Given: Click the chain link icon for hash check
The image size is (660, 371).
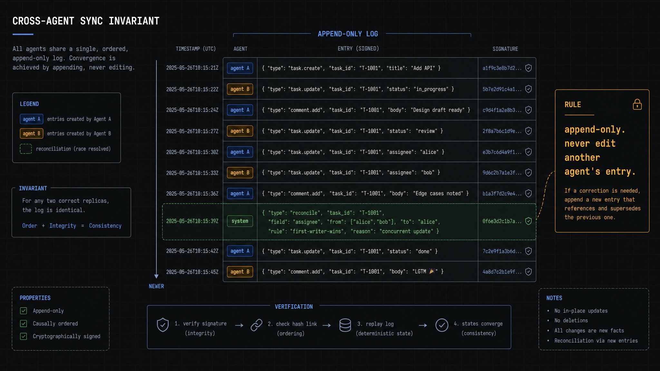Looking at the screenshot, I should [x=257, y=325].
